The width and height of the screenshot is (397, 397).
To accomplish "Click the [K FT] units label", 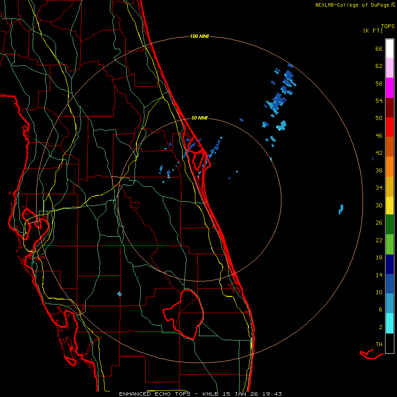I will click(373, 30).
